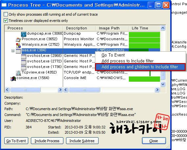The height and width of the screenshot is (150, 187).
Task: Click the 'TCP/UDP endp...' description cell
Action: point(79,73)
